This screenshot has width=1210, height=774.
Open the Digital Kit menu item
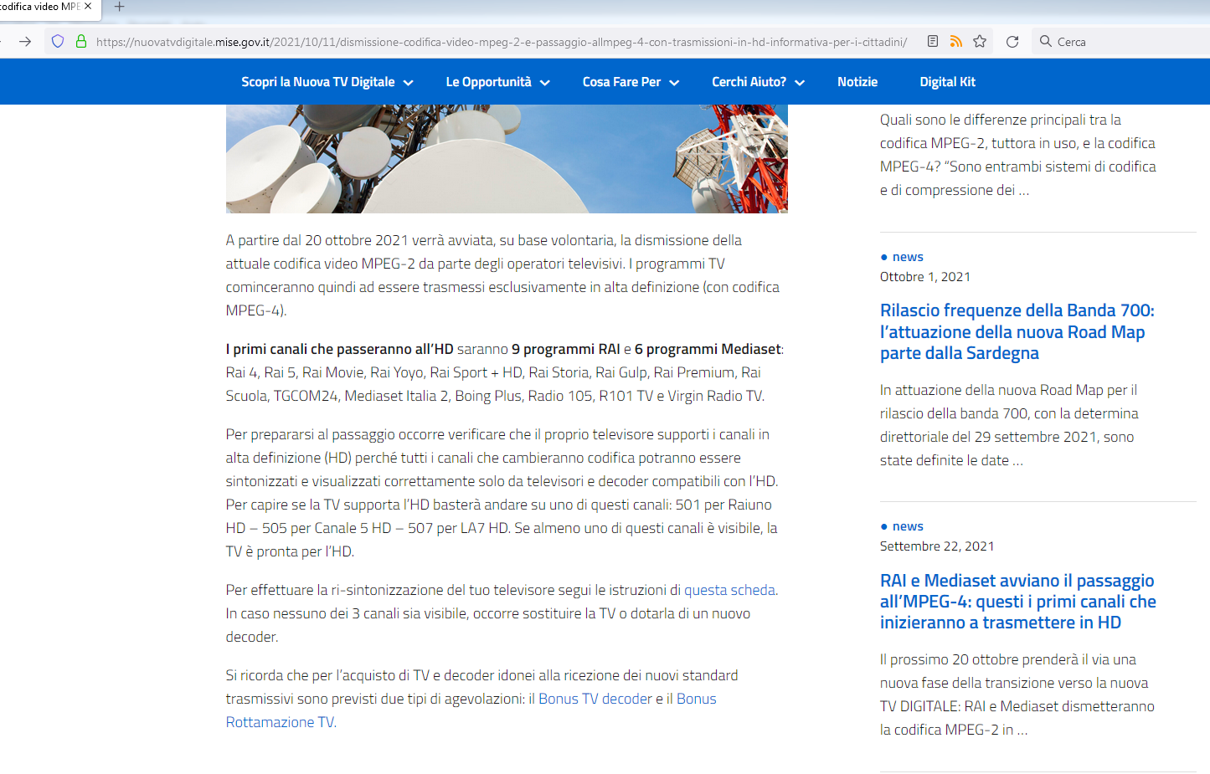pos(947,82)
